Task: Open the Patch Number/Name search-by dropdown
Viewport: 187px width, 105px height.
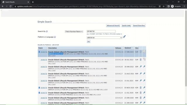Action: point(74,32)
